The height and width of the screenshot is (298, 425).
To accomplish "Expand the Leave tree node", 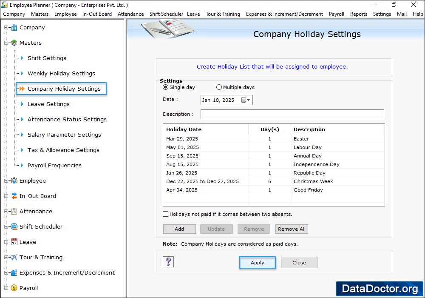I will click(x=6, y=242).
